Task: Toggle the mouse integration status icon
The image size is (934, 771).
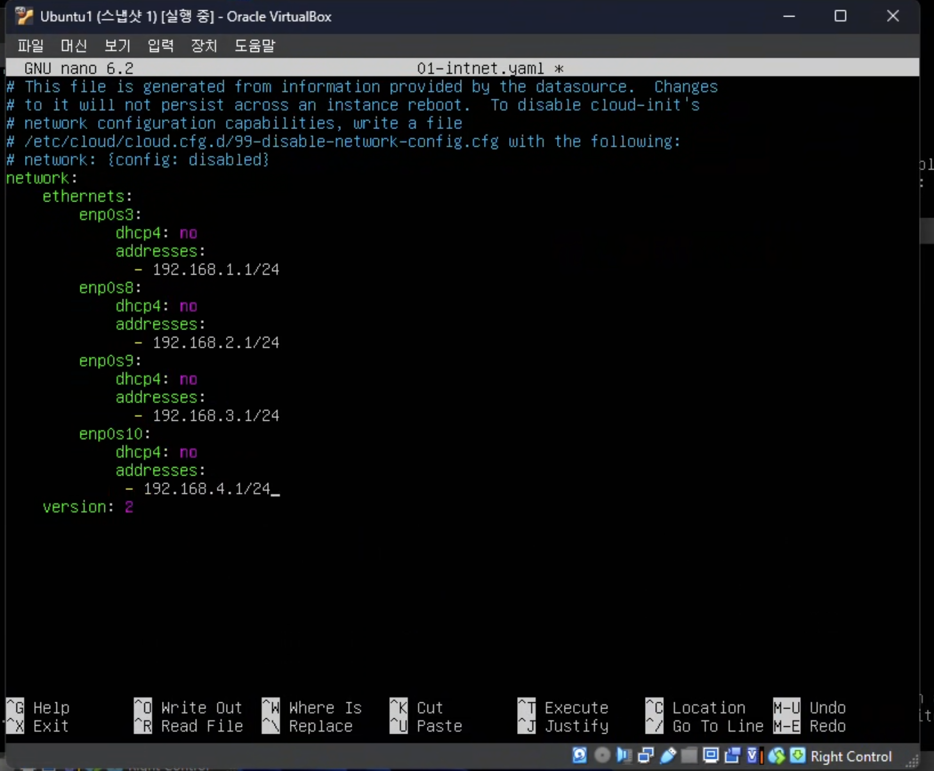Action: [777, 756]
